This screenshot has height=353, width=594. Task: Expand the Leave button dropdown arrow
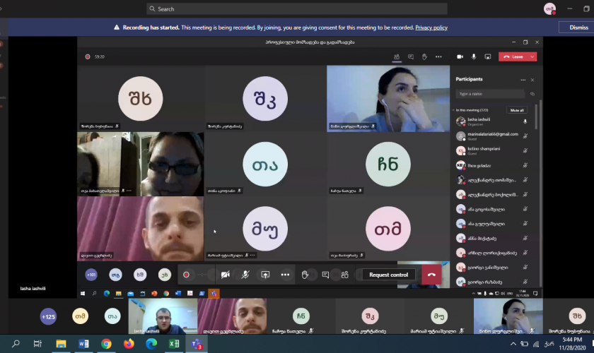(x=532, y=56)
